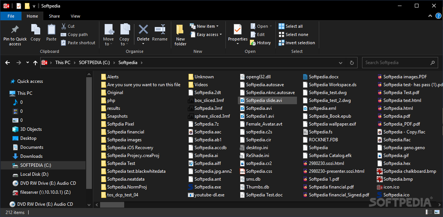The width and height of the screenshot is (443, 217).
Task: Create a New folder from ribbon
Action: [x=180, y=35]
